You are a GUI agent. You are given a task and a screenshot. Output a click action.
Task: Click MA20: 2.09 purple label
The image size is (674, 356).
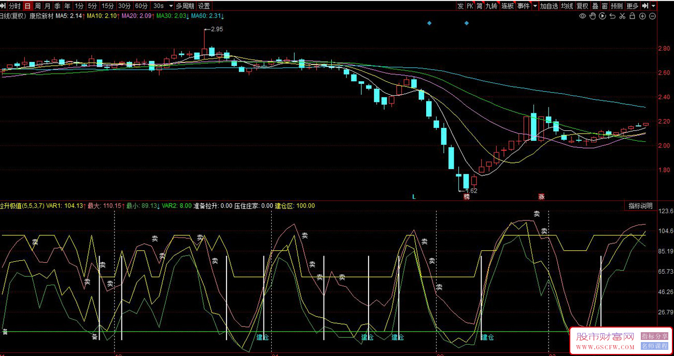[138, 16]
